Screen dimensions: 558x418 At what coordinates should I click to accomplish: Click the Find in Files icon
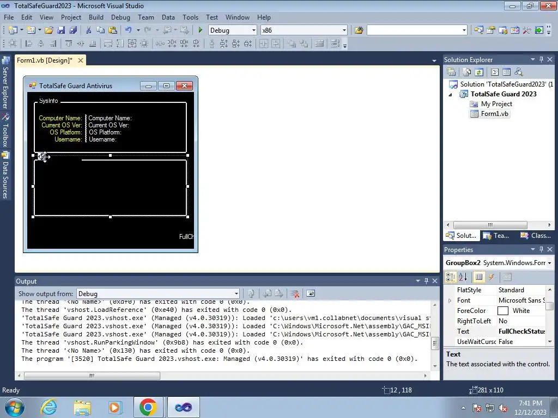(x=359, y=30)
